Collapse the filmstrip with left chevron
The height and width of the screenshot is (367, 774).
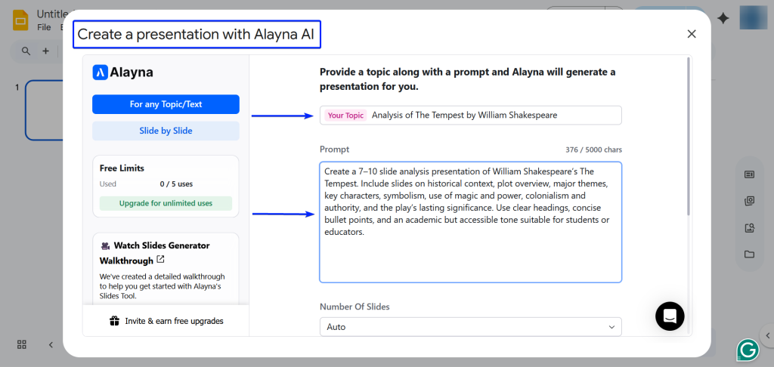point(51,344)
